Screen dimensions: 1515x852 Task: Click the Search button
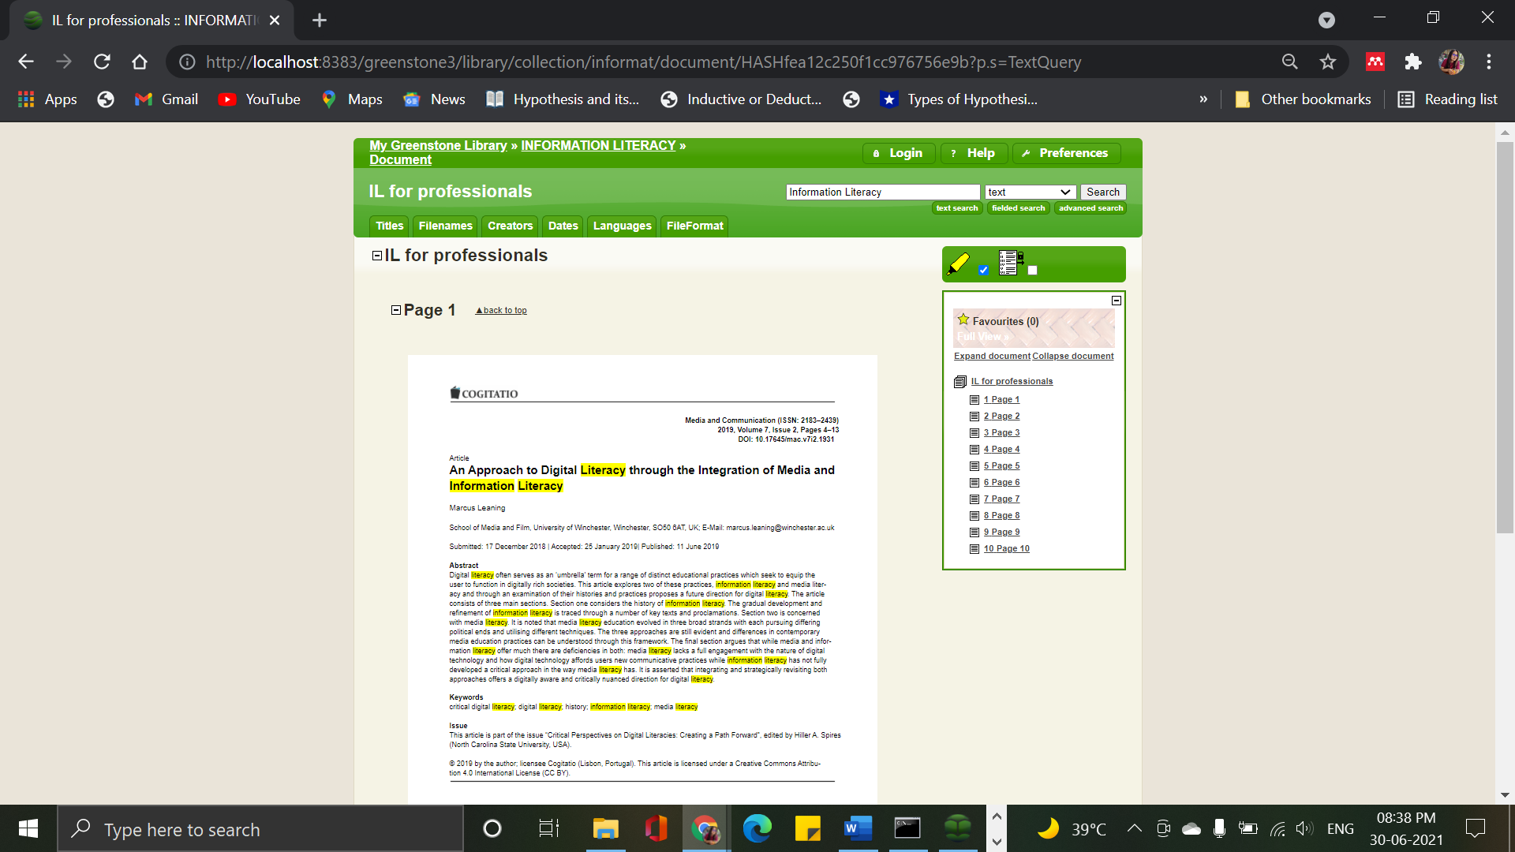tap(1102, 192)
